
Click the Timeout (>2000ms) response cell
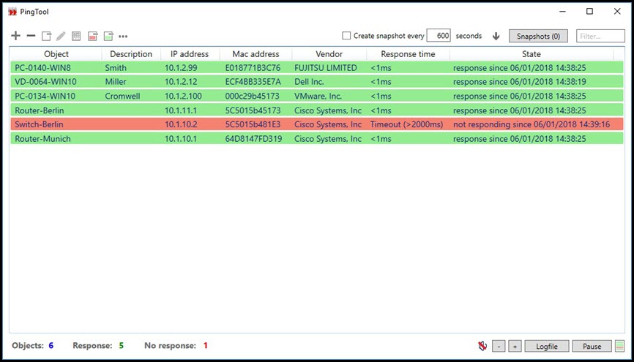406,124
